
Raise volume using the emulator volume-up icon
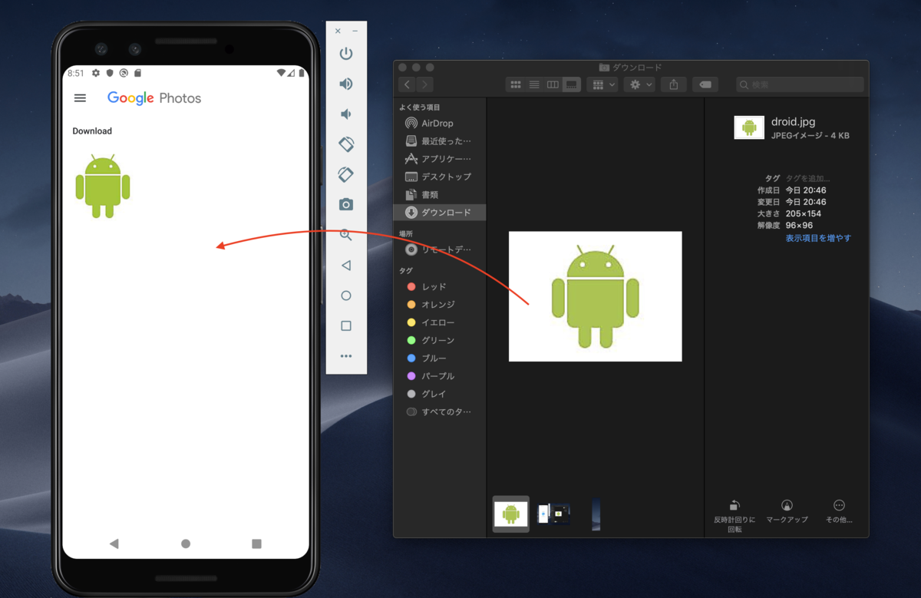[x=346, y=84]
